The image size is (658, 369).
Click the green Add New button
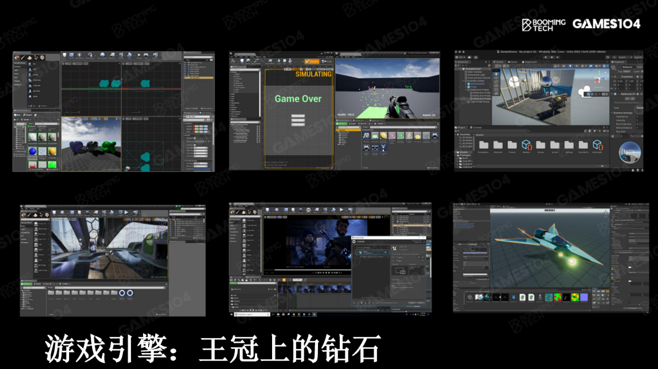coord(341,123)
